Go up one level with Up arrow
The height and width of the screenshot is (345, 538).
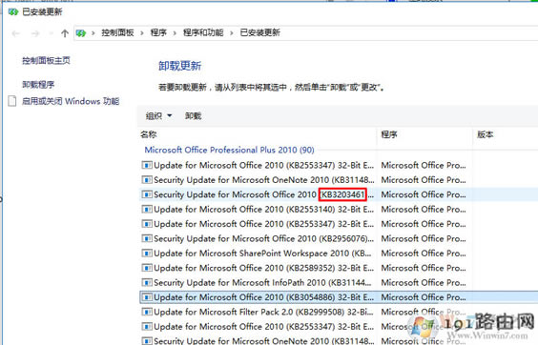65,33
